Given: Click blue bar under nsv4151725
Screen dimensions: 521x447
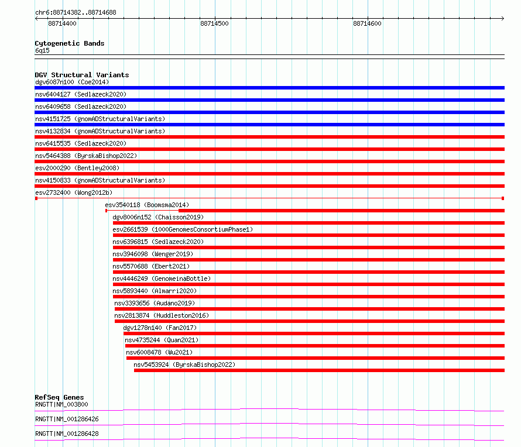Looking at the screenshot, I should [269, 125].
